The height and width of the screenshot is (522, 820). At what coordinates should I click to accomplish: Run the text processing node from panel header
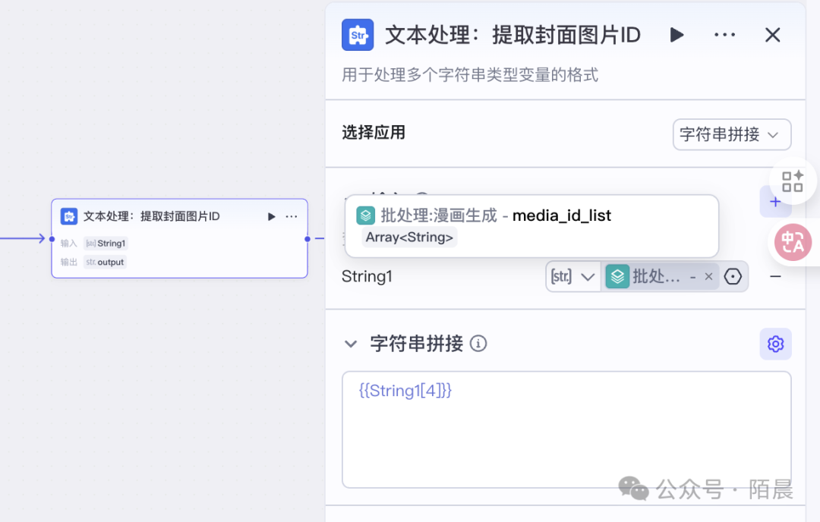click(676, 35)
